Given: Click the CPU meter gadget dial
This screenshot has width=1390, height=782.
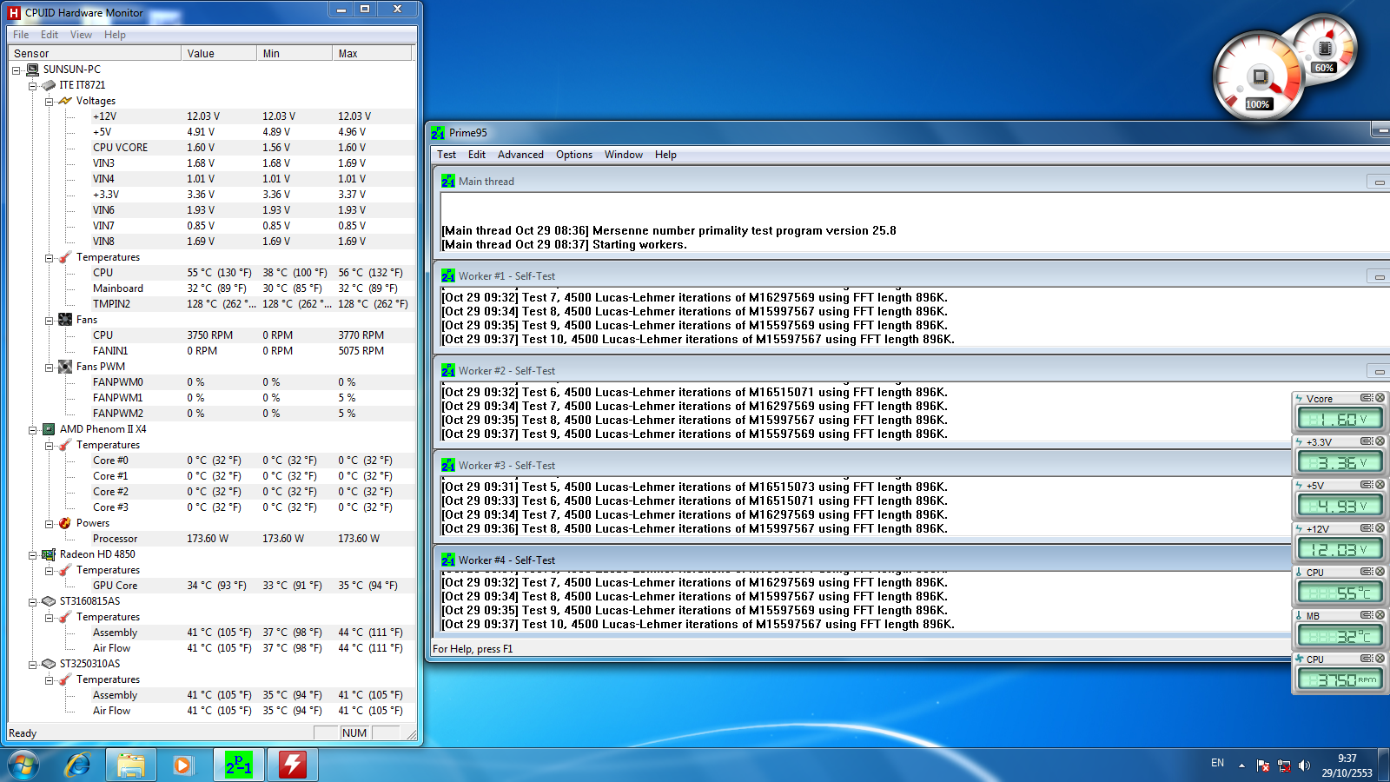Looking at the screenshot, I should tap(1258, 78).
